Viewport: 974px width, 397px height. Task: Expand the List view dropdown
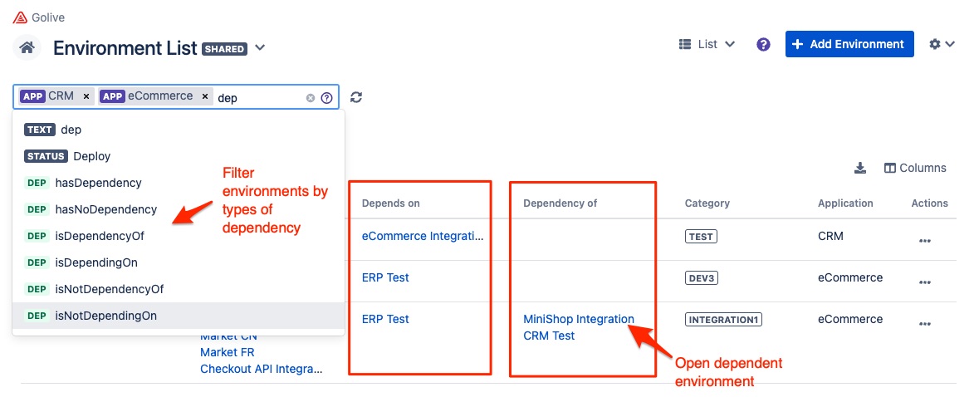click(x=707, y=45)
